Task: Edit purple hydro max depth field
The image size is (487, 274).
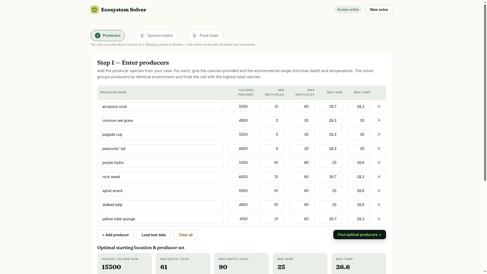Action: (x=302, y=163)
